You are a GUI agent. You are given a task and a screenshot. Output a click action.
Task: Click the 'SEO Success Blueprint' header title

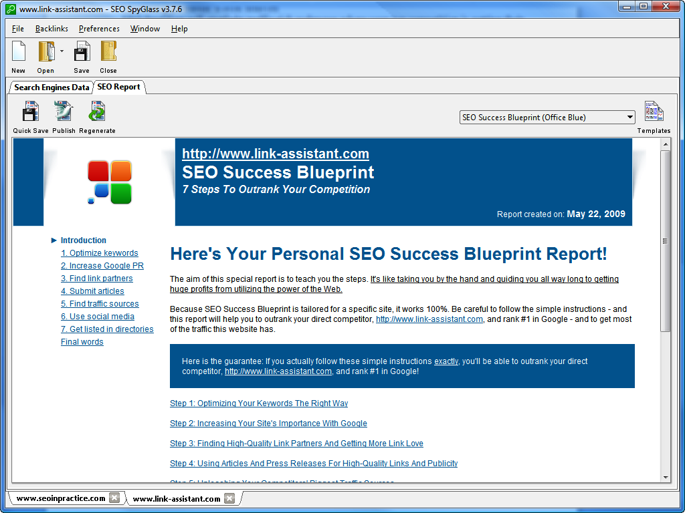tap(278, 172)
